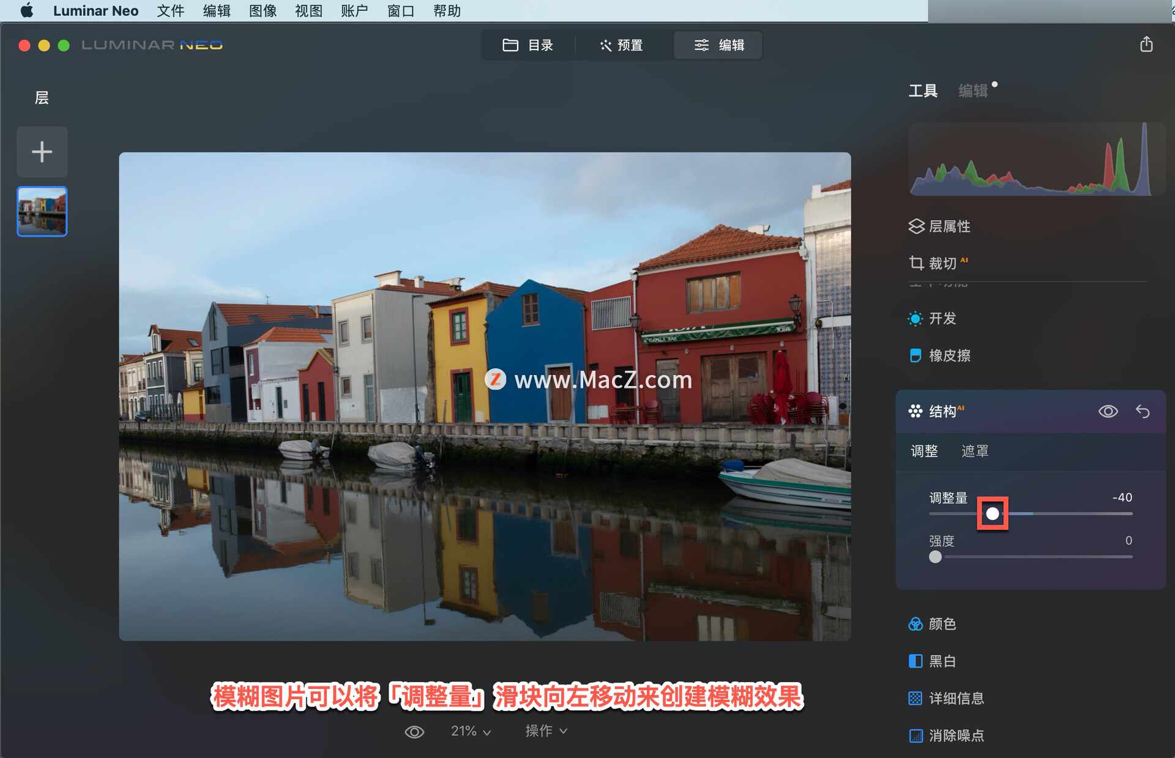Switch to the 预置 presets view
Screen dimensions: 1175x758
pos(621,45)
